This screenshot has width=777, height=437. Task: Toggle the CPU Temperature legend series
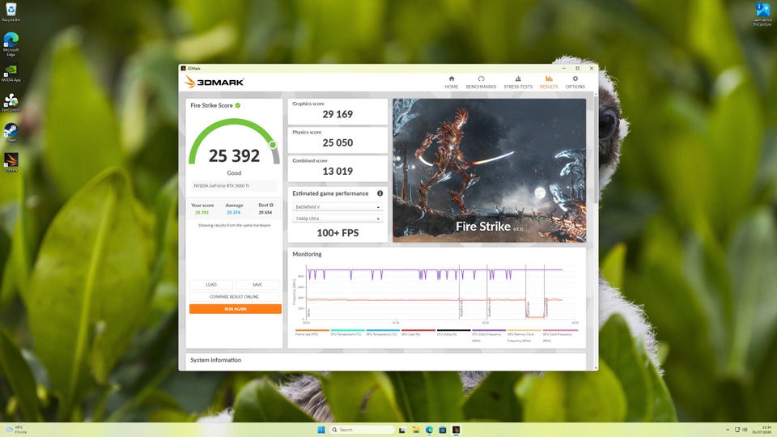click(347, 333)
